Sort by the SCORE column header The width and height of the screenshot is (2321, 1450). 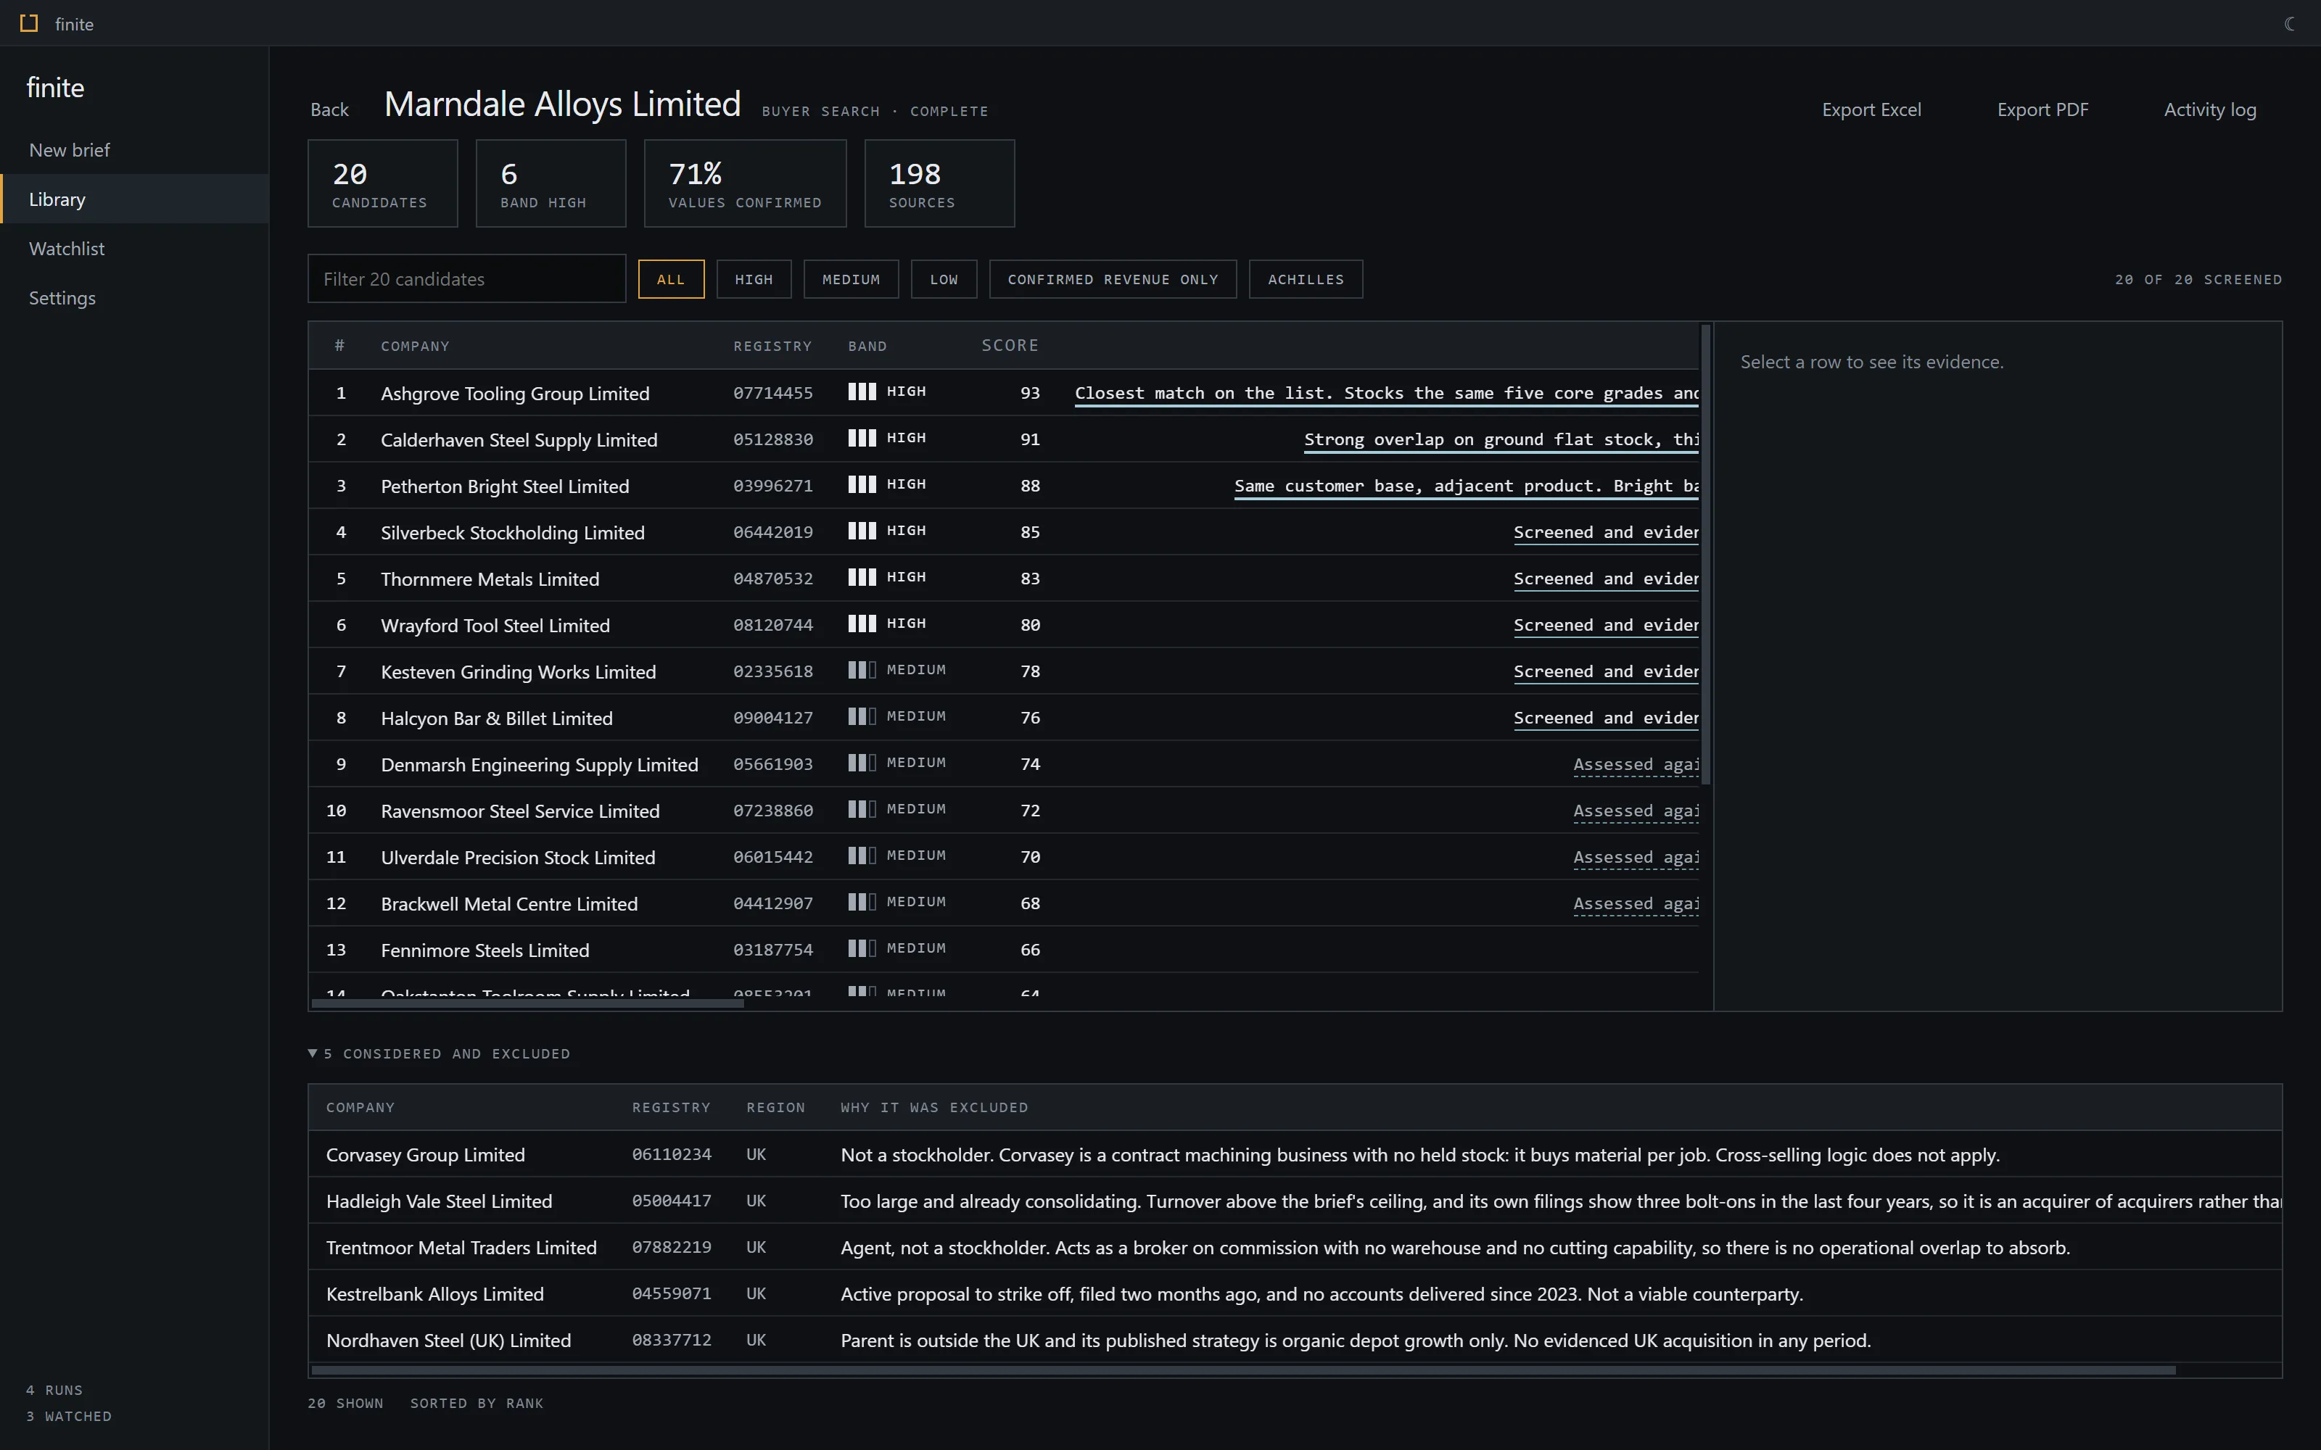tap(1010, 345)
